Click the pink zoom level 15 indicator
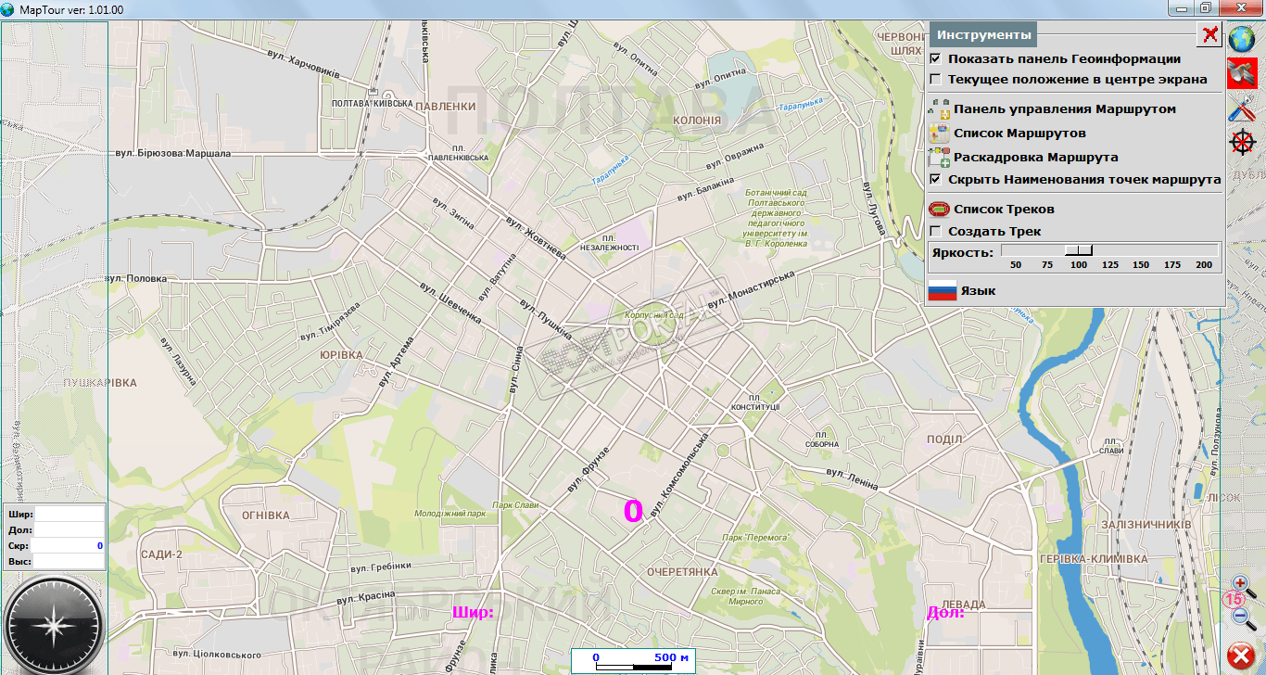The image size is (1266, 675). (1235, 600)
